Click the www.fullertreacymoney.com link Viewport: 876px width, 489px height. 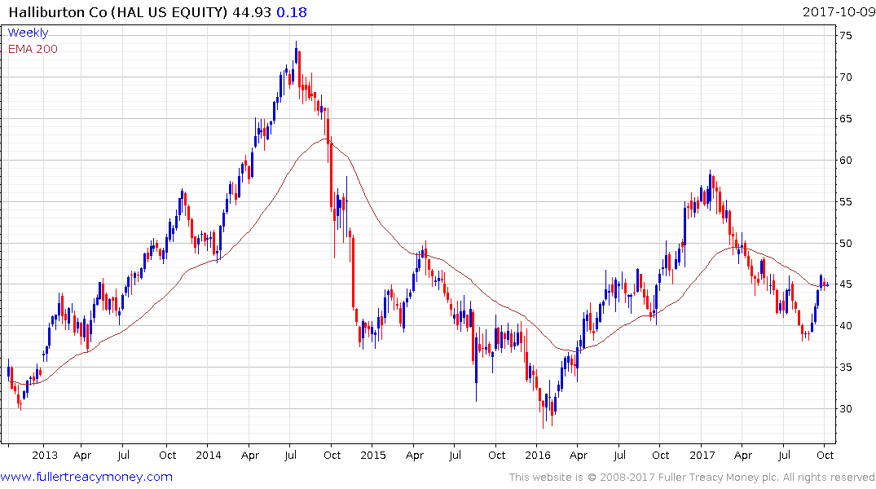coord(86,477)
